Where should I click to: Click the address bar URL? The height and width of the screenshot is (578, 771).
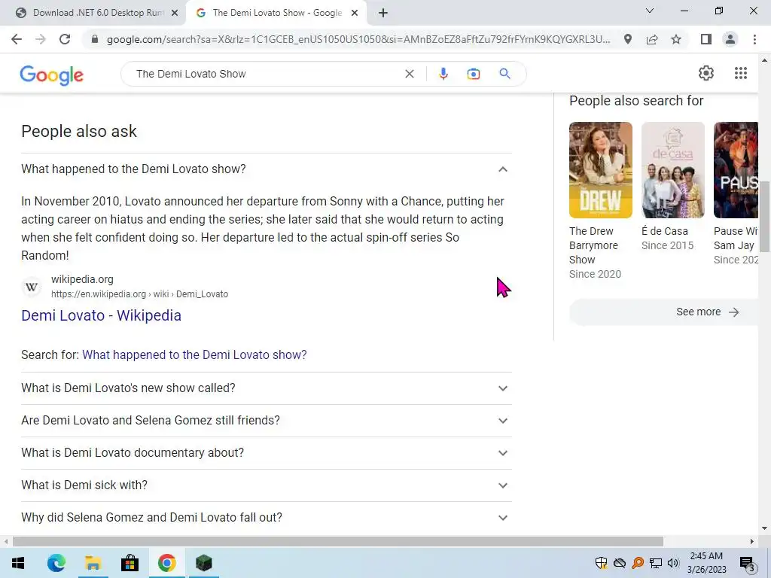[358, 39]
